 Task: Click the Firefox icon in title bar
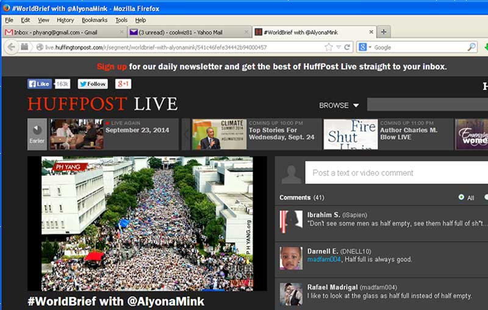[6, 7]
